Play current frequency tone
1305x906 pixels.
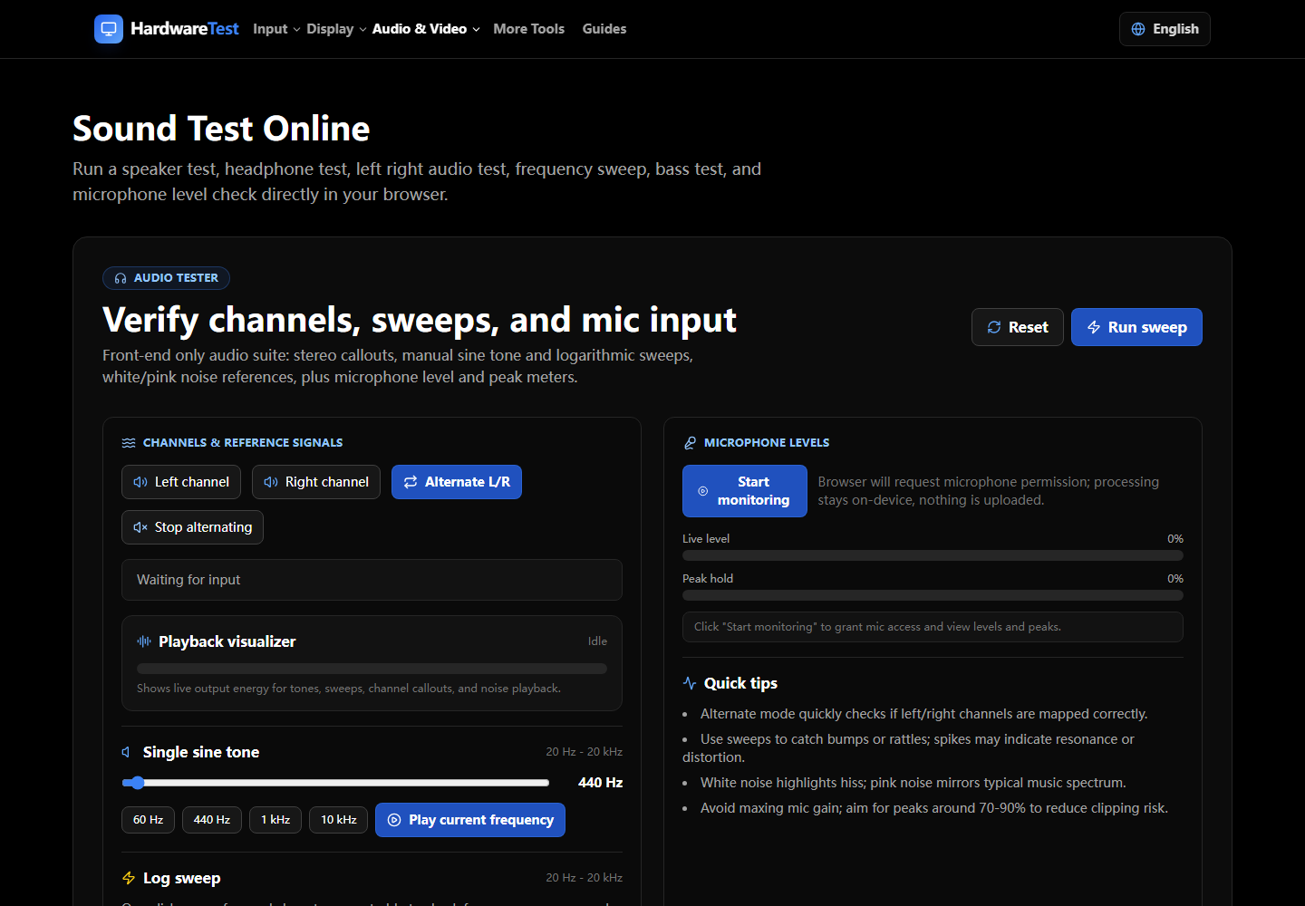coord(470,820)
